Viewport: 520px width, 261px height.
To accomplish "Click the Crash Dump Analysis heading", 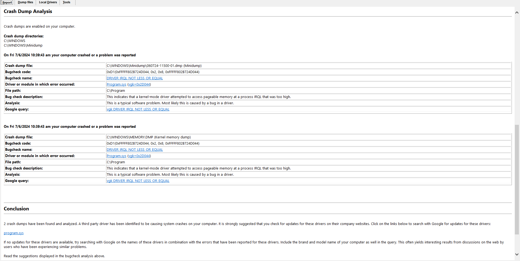I will point(28,11).
